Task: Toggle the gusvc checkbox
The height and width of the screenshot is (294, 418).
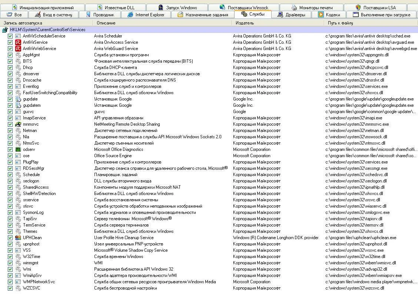Action: (10, 112)
